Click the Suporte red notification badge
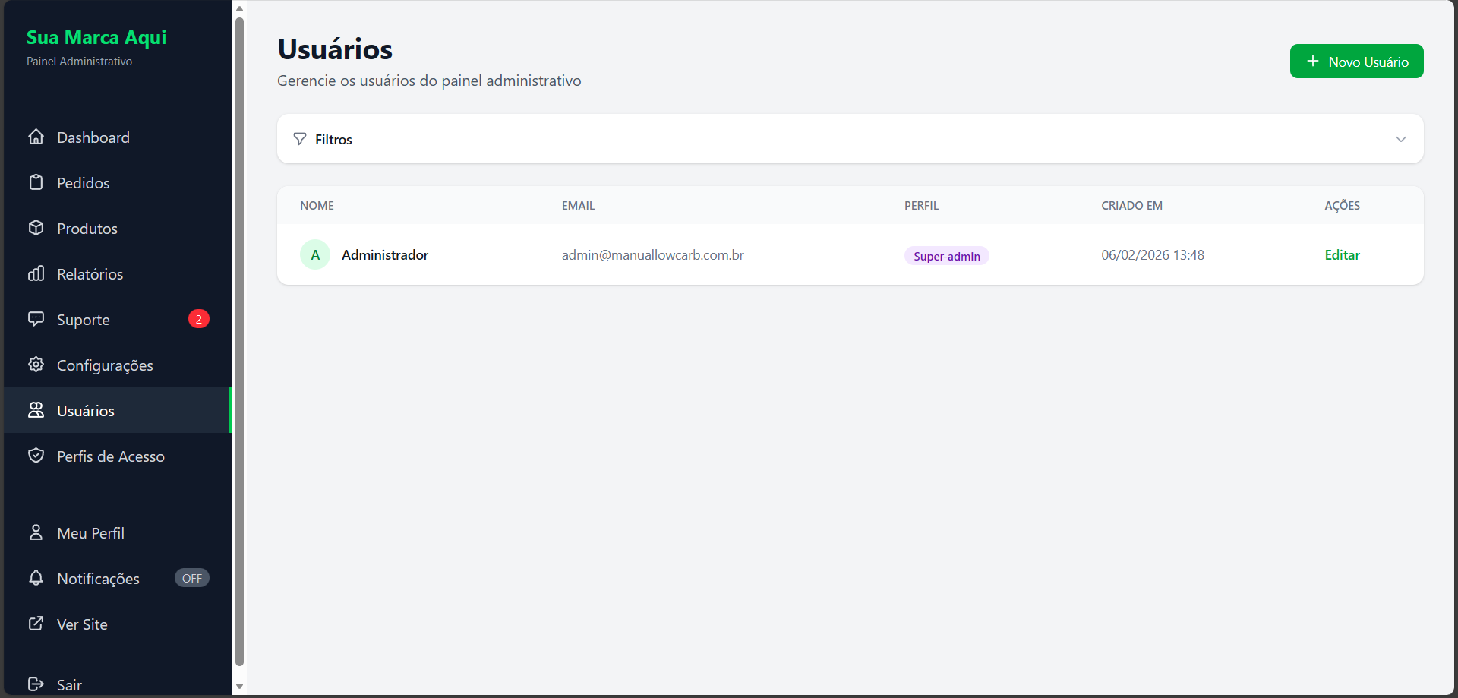Viewport: 1458px width, 698px height. pos(199,319)
